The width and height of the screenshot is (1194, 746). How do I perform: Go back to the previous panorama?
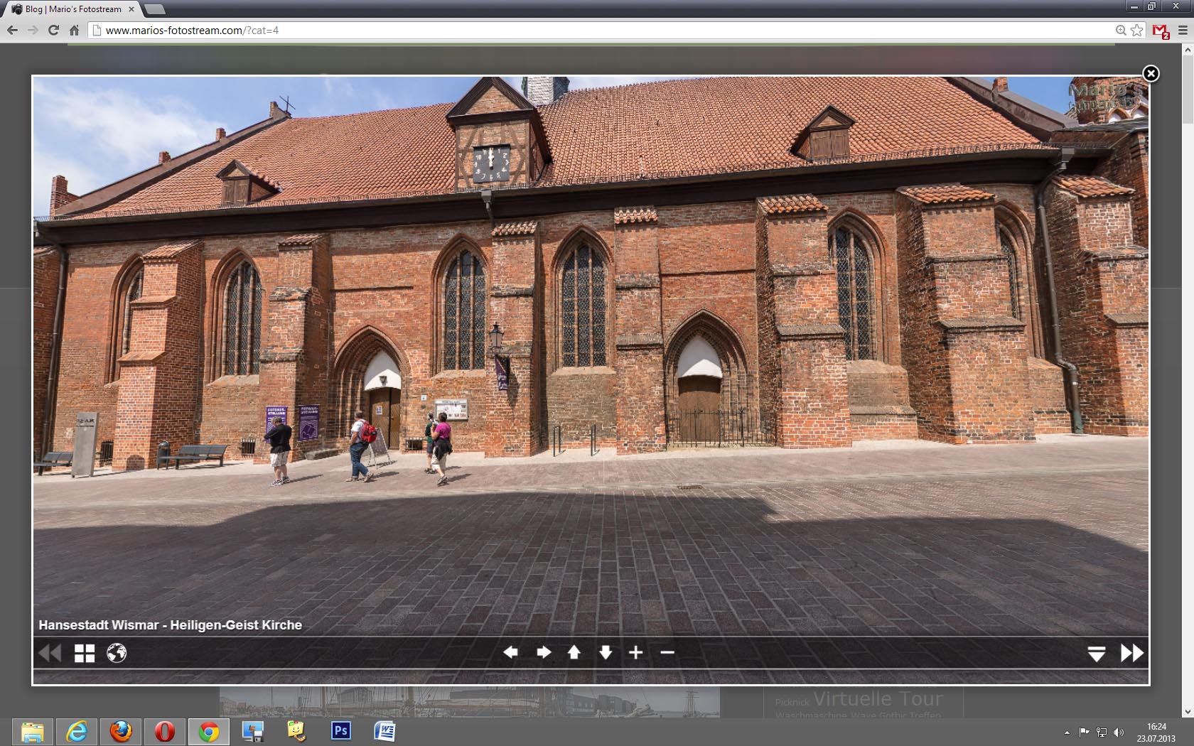50,653
